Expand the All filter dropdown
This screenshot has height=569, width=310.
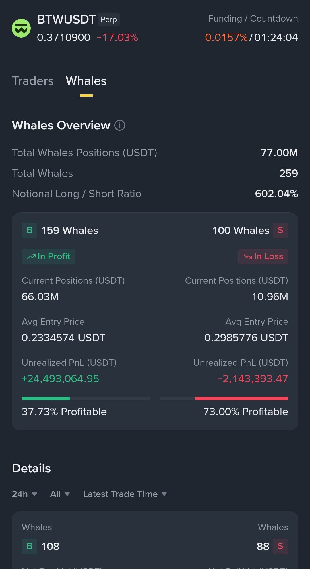click(x=60, y=494)
